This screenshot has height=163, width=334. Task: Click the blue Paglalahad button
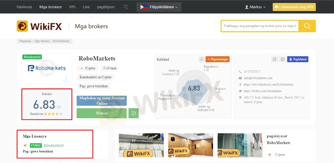297,59
